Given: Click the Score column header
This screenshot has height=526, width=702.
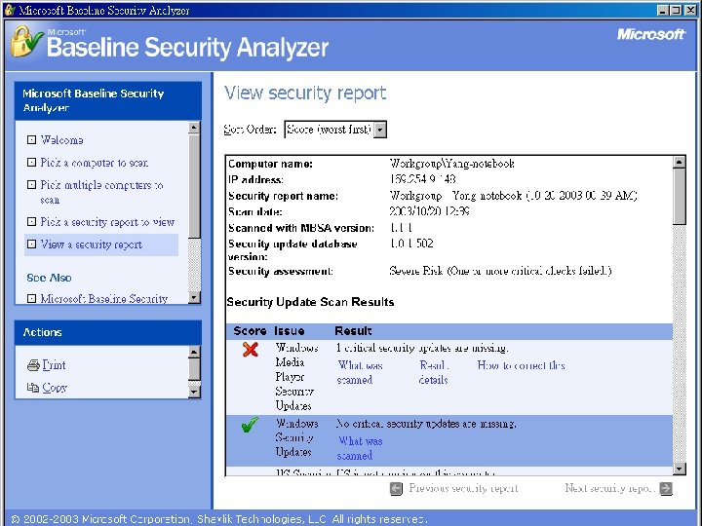Looking at the screenshot, I should [250, 331].
